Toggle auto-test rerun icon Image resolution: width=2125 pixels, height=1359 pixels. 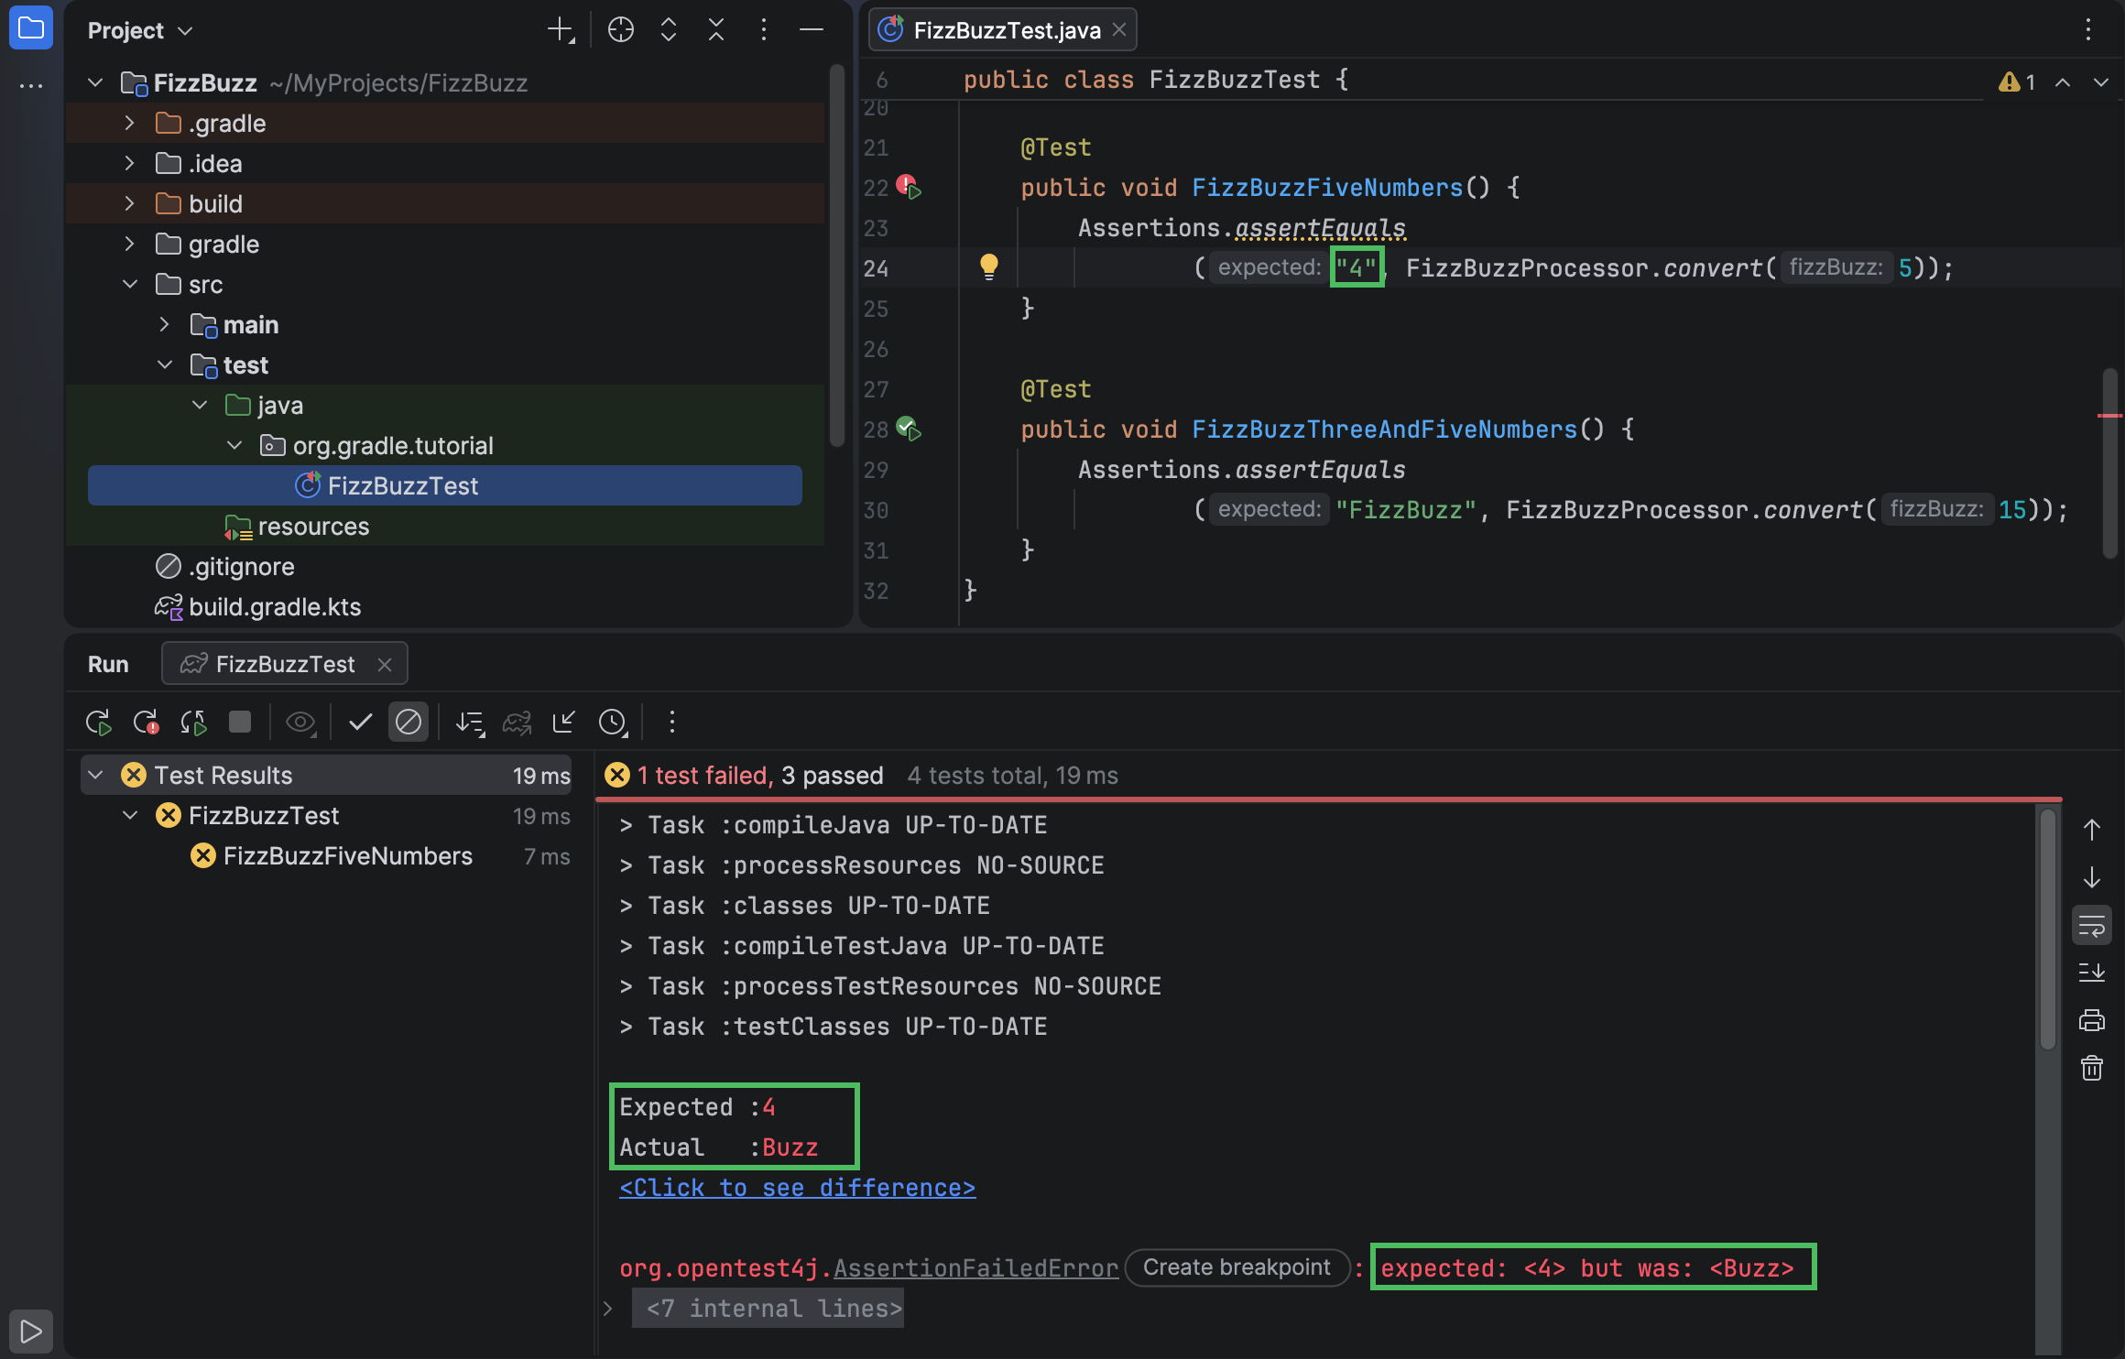[193, 723]
